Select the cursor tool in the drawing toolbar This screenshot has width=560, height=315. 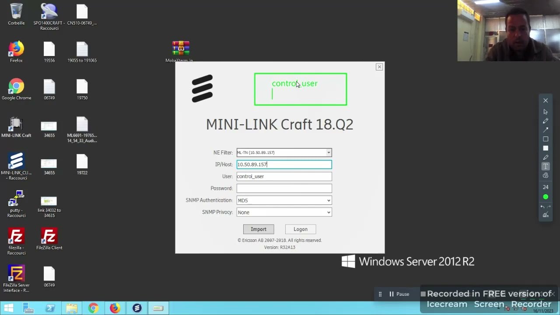tap(546, 112)
